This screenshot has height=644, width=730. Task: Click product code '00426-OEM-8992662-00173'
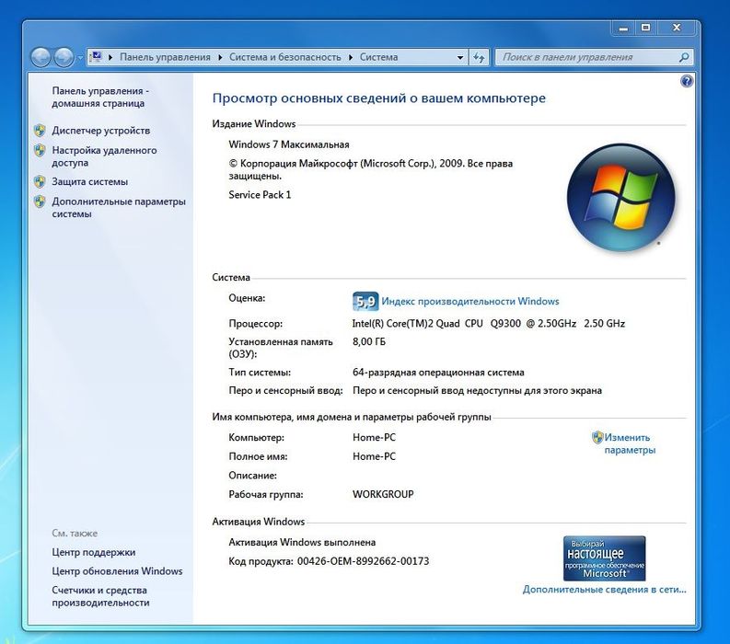coord(363,561)
